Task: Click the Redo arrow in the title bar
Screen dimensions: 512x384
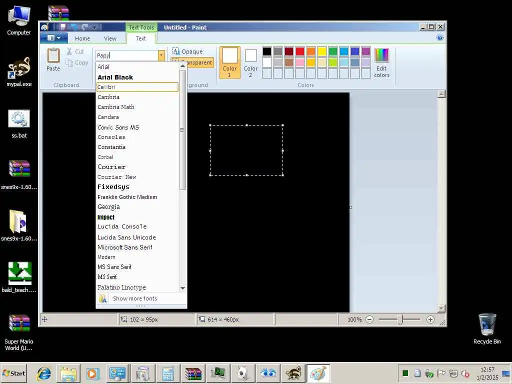Action: click(85, 27)
